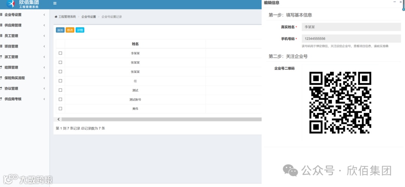Click the home icon in breadcrumb
405x187 pixels.
[56, 17]
